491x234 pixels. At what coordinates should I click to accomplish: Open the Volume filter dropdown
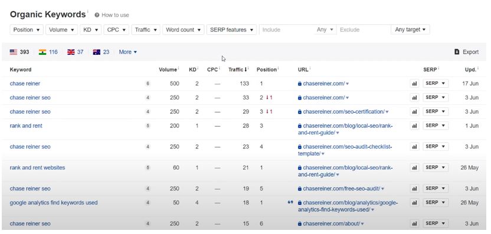[62, 29]
